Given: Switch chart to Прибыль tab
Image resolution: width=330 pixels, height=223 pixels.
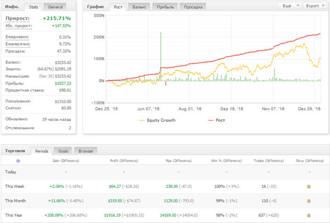Looking at the screenshot, I should 165,7.
